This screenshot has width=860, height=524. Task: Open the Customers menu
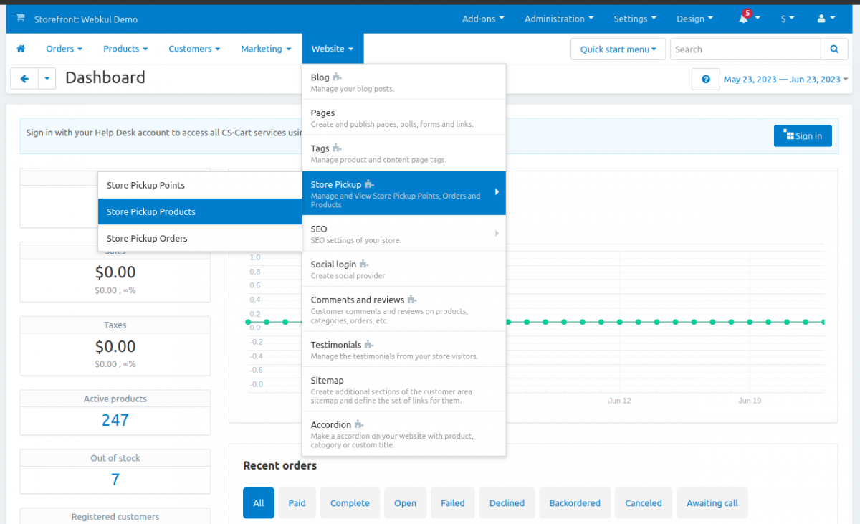(x=194, y=49)
